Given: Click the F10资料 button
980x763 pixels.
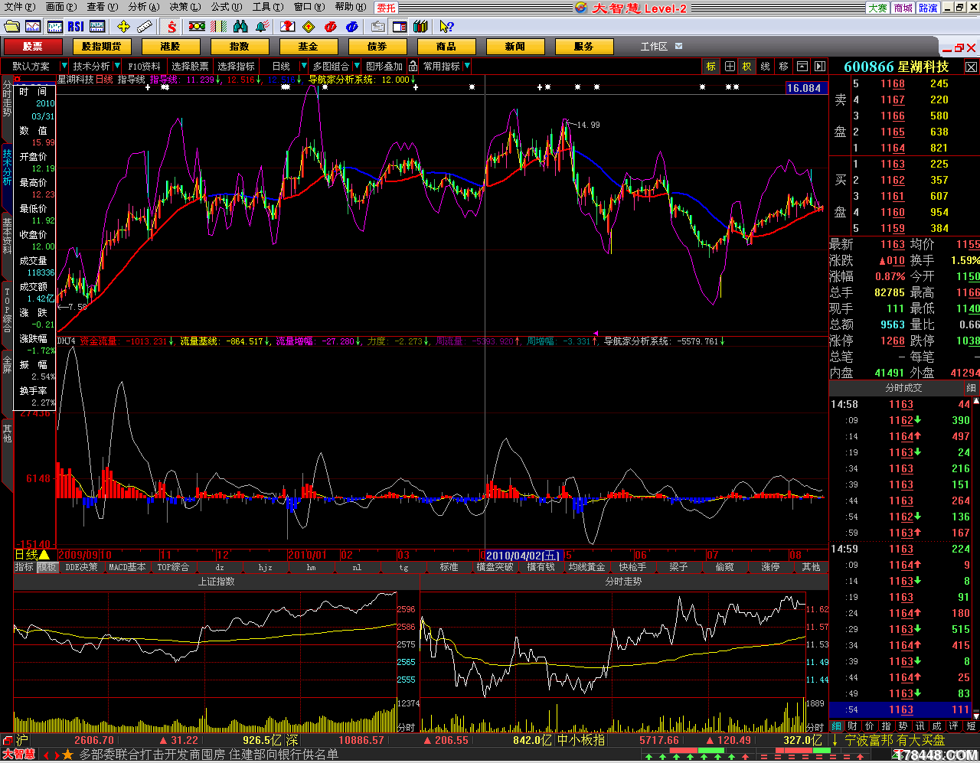Looking at the screenshot, I should point(144,67).
